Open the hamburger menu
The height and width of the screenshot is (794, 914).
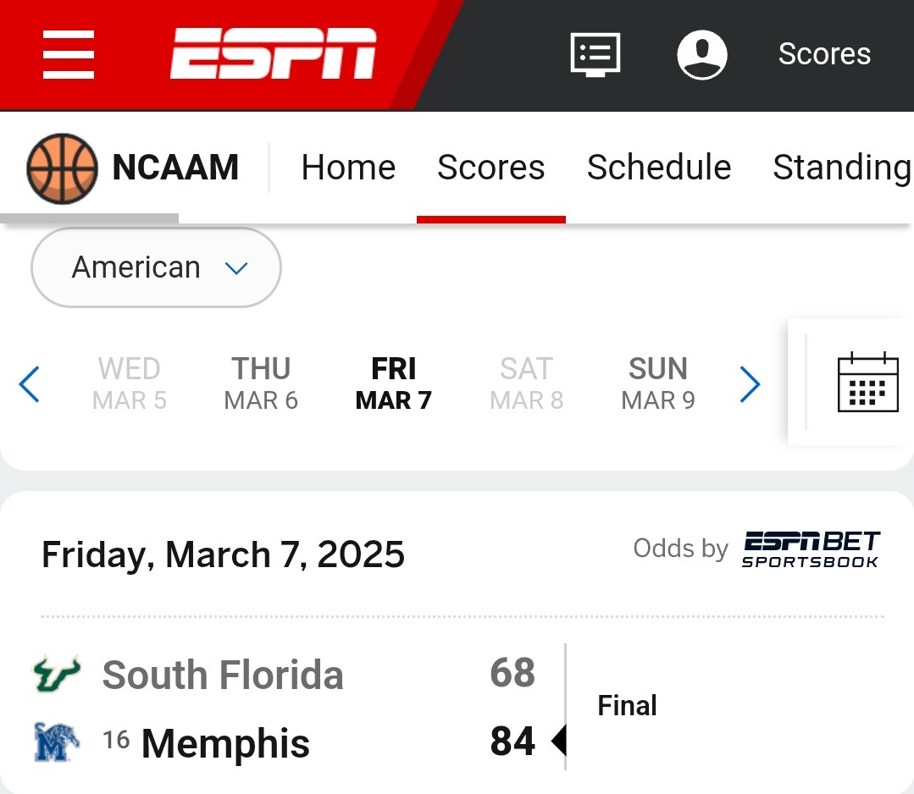[x=69, y=54]
